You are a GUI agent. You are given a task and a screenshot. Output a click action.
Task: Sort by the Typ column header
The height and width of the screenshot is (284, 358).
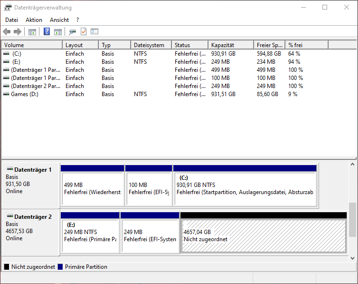click(x=115, y=45)
